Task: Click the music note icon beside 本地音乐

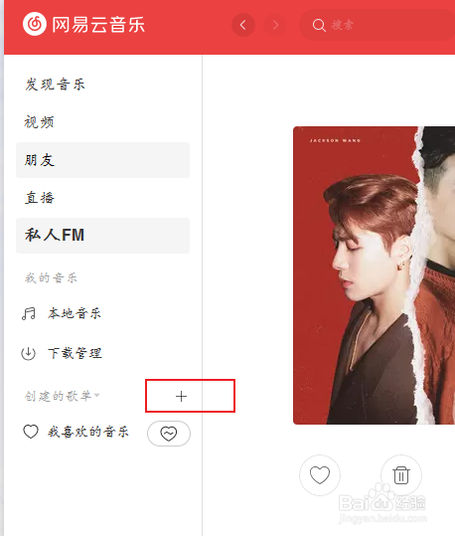Action: pos(29,313)
